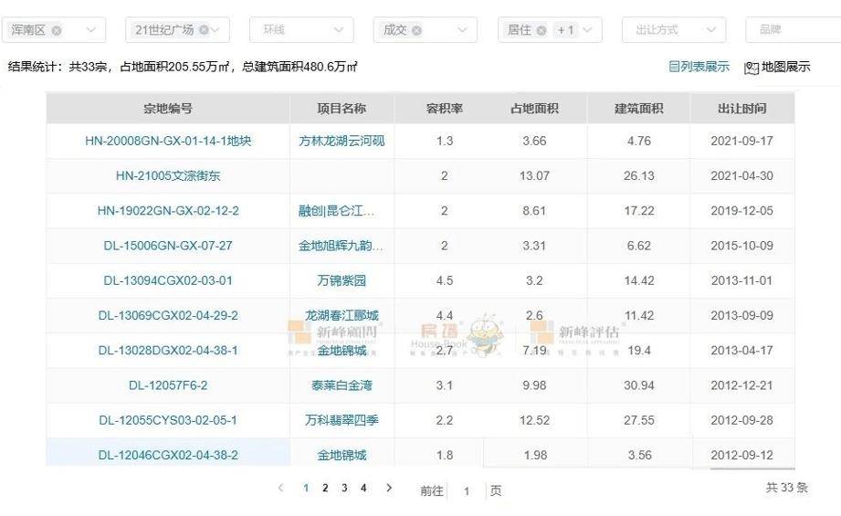Switch to 地图展示 map view
The image size is (841, 516).
pos(785,68)
